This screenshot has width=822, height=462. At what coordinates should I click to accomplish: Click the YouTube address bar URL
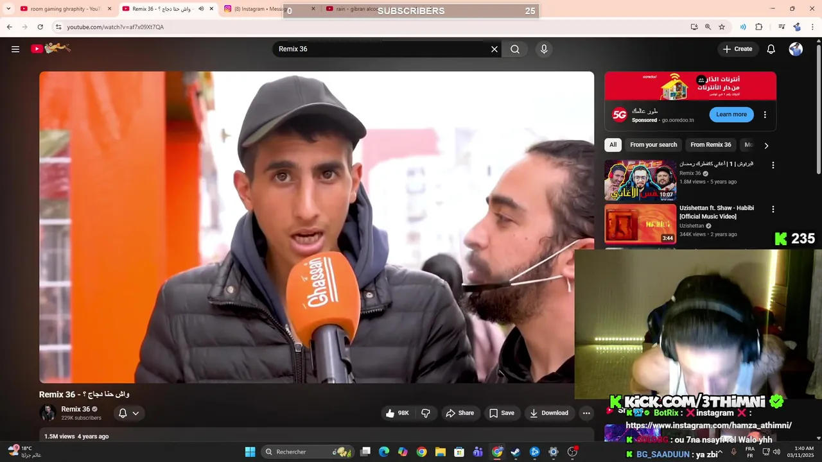pos(116,27)
